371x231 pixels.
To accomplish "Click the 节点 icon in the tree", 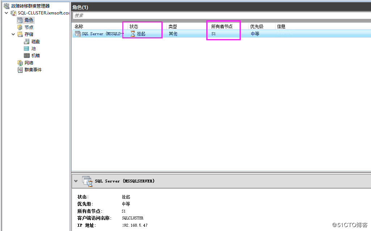I will [x=21, y=27].
